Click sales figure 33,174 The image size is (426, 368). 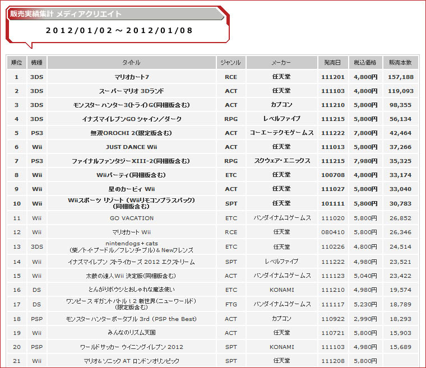click(400, 175)
